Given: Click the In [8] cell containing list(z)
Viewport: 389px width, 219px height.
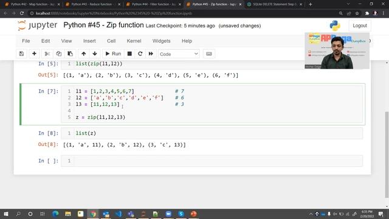Looking at the screenshot, I should click(212, 133).
